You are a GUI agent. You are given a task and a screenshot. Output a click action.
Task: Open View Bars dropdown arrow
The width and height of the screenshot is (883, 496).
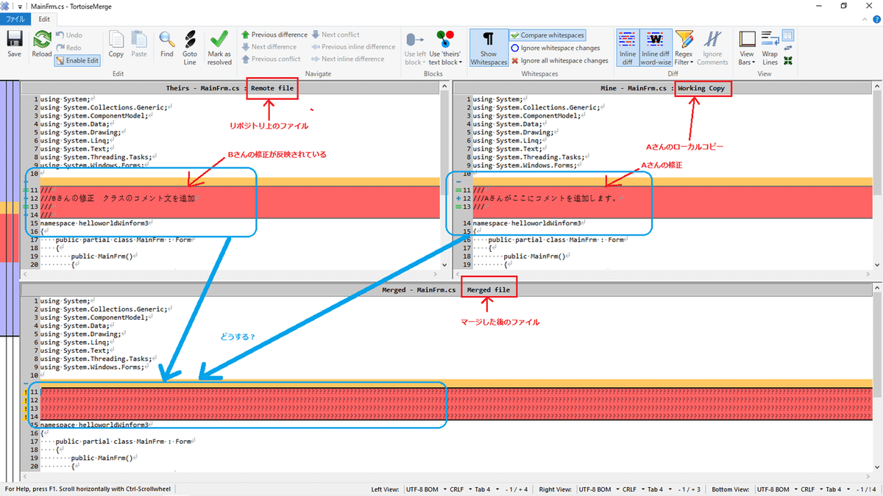click(x=753, y=62)
